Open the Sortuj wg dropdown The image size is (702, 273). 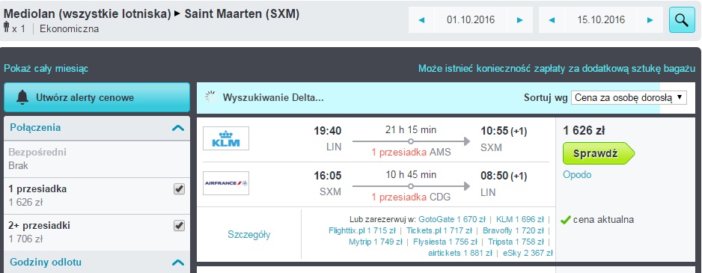[629, 97]
